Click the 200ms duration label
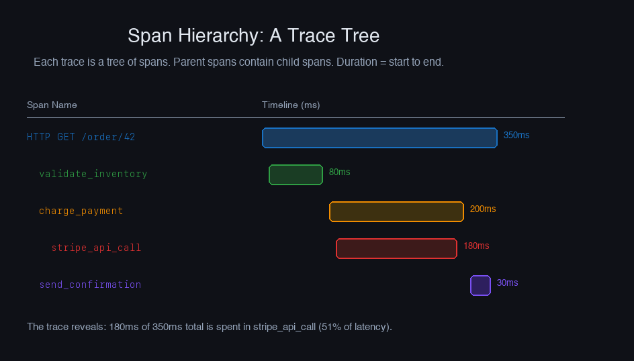634x361 pixels. pyautogui.click(x=483, y=209)
